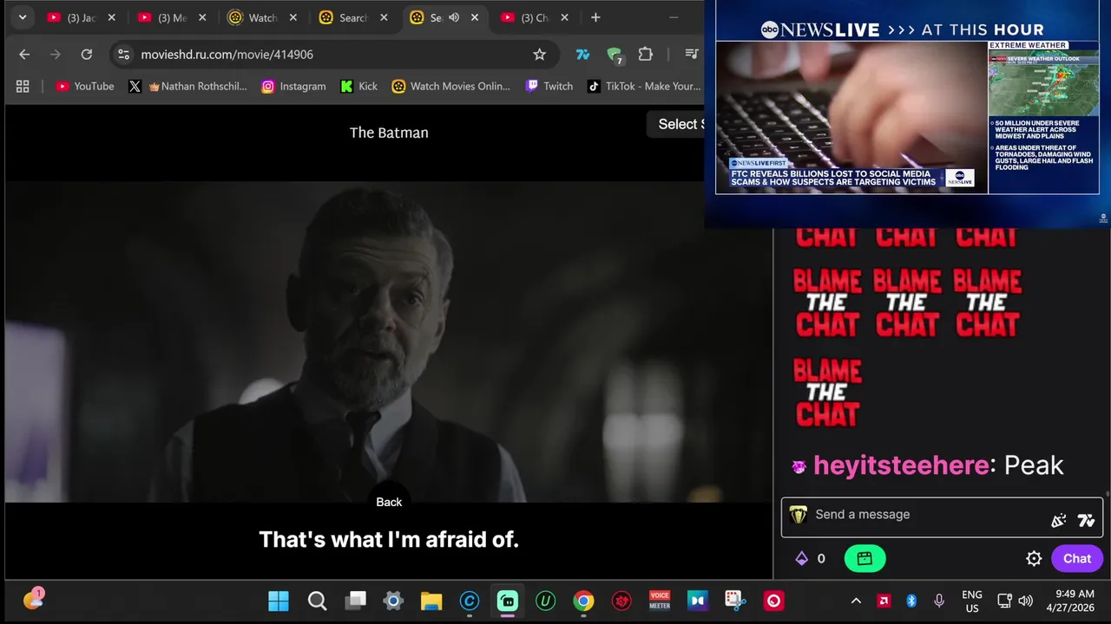This screenshot has height=624, width=1111.
Task: Open Twitch bookmark
Action: pos(549,86)
